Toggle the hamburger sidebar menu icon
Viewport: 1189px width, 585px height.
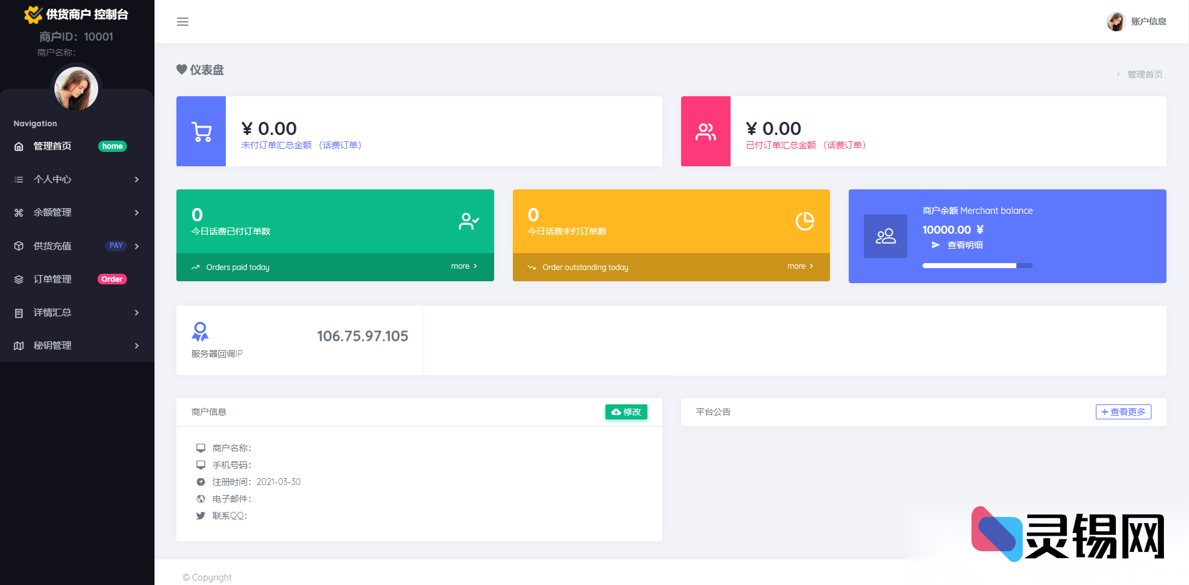pos(183,22)
